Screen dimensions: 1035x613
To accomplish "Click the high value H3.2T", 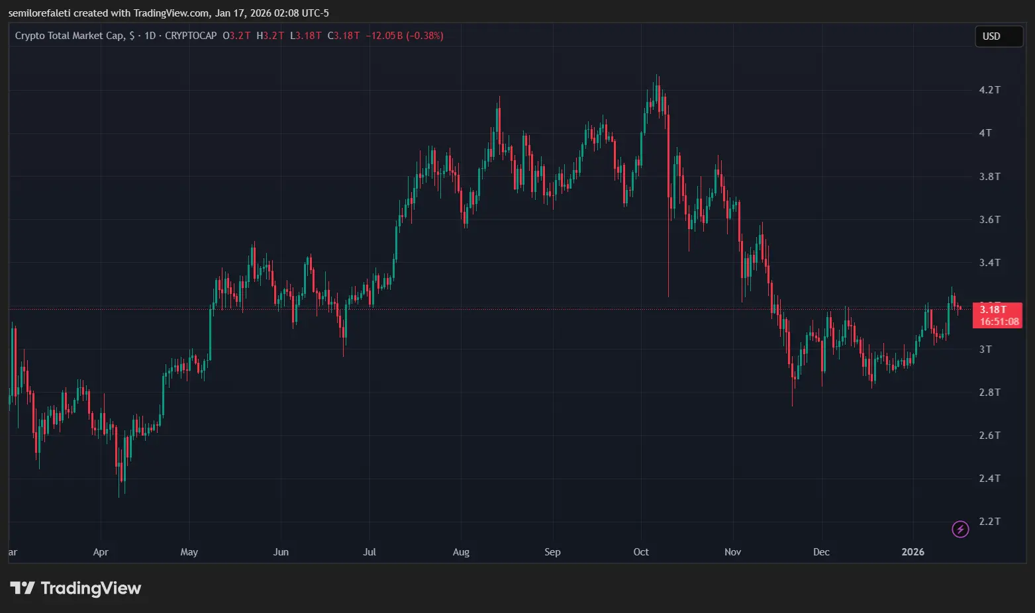I will (270, 36).
